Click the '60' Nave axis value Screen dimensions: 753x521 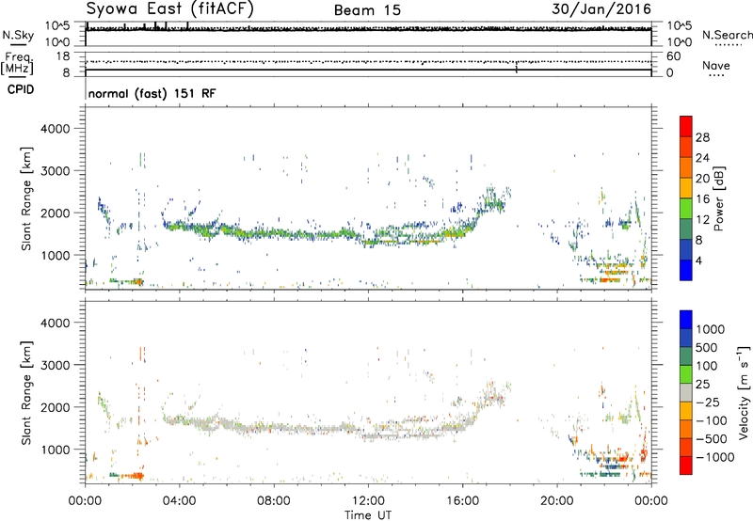(673, 56)
